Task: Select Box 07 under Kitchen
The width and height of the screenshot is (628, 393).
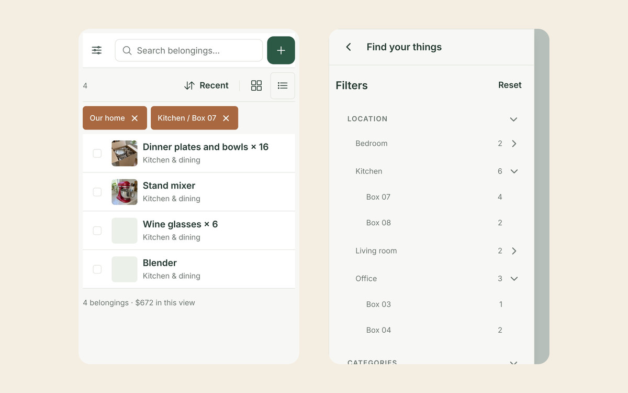Action: 378,197
